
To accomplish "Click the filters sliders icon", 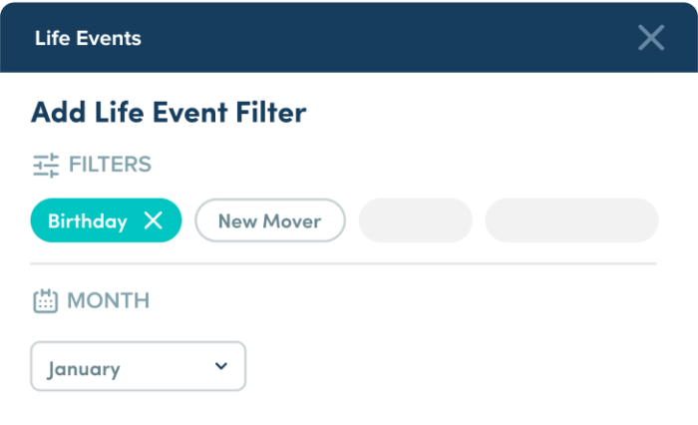I will pyautogui.click(x=46, y=165).
